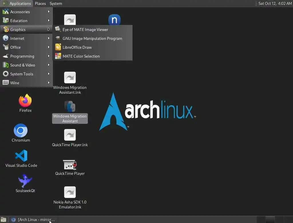
Task: Expand the Office submenu arrow
Action: click(49, 47)
